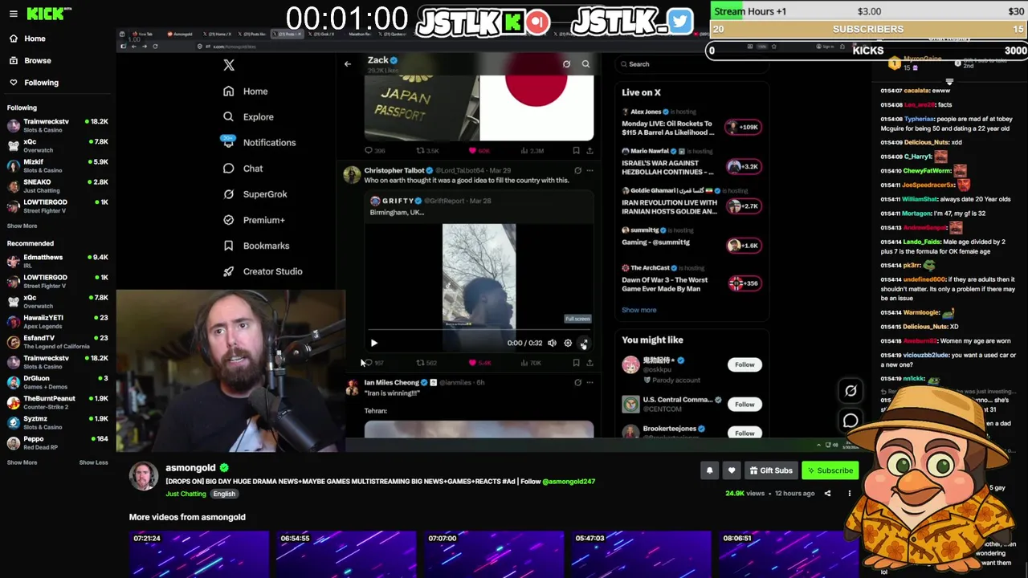Open the Kick hamburger menu
The height and width of the screenshot is (578, 1028).
[x=13, y=14]
